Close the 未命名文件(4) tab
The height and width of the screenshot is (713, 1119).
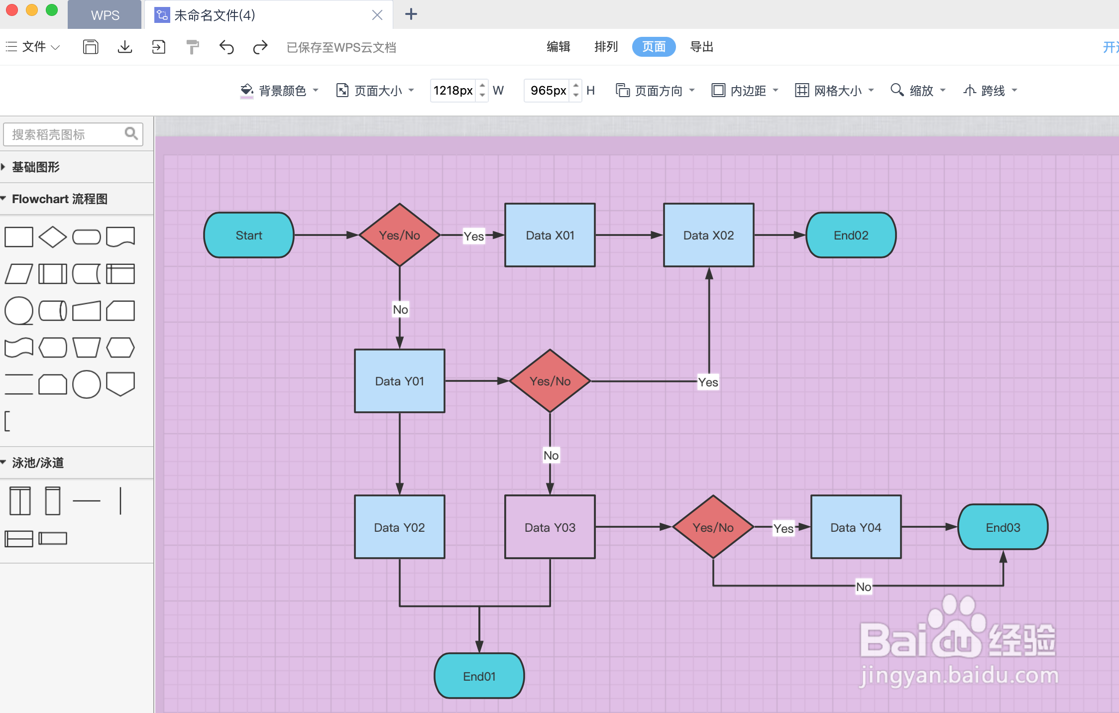point(377,15)
